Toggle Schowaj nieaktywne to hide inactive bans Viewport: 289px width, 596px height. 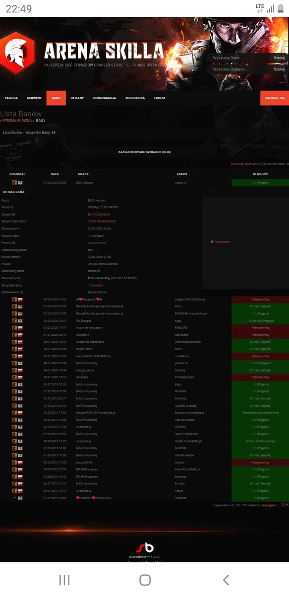point(245,163)
